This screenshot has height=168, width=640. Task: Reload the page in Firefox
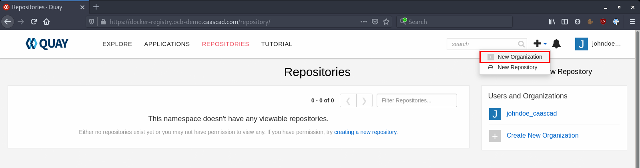tap(34, 22)
